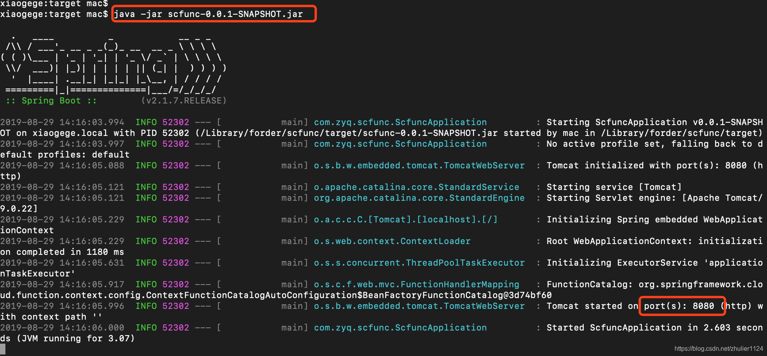Click the 'xiaogege:target mac$' prompt before java command
767x356 pixels.
[54, 14]
